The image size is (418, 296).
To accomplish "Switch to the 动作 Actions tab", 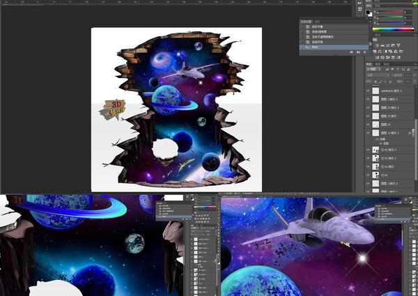I will tap(317, 22).
